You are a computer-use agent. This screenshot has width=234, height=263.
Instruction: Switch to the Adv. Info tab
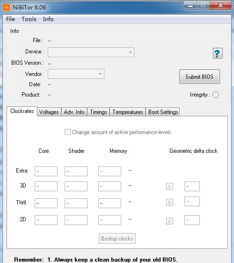(74, 112)
